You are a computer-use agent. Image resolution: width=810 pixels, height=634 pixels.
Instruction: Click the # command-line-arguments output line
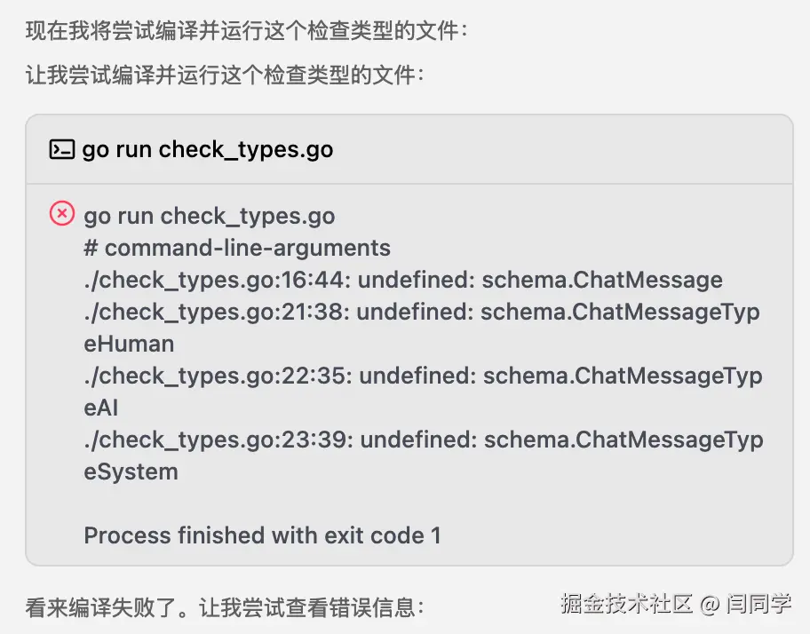tap(237, 248)
